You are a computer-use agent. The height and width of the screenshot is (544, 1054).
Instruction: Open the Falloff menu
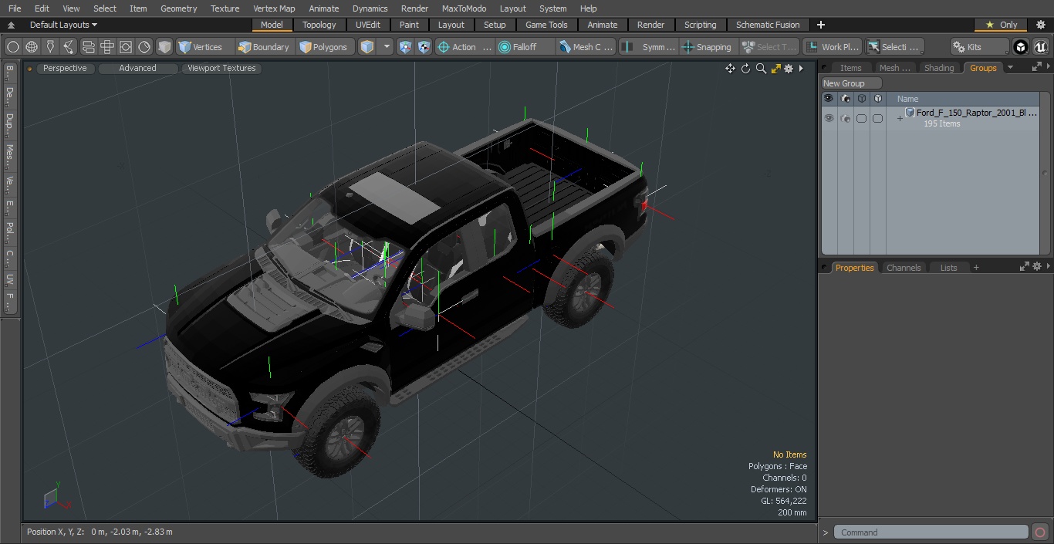525,47
